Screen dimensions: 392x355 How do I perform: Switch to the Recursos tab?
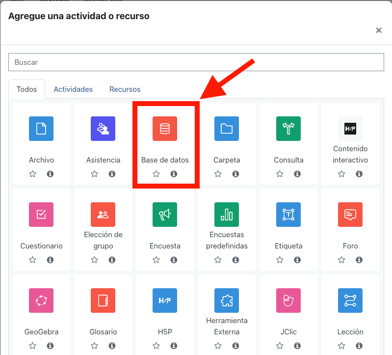coord(125,89)
